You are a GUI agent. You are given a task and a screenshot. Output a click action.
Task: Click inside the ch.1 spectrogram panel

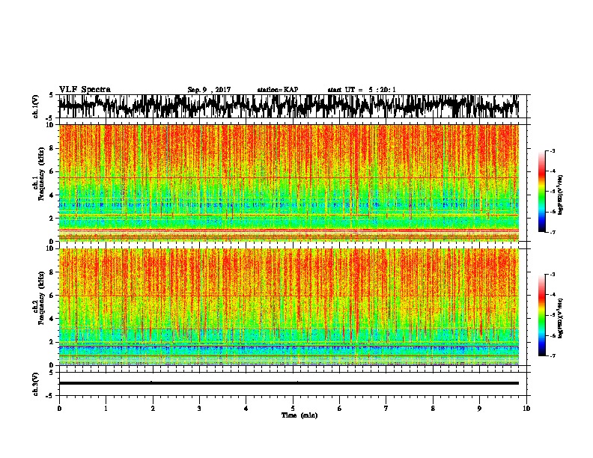click(x=289, y=183)
